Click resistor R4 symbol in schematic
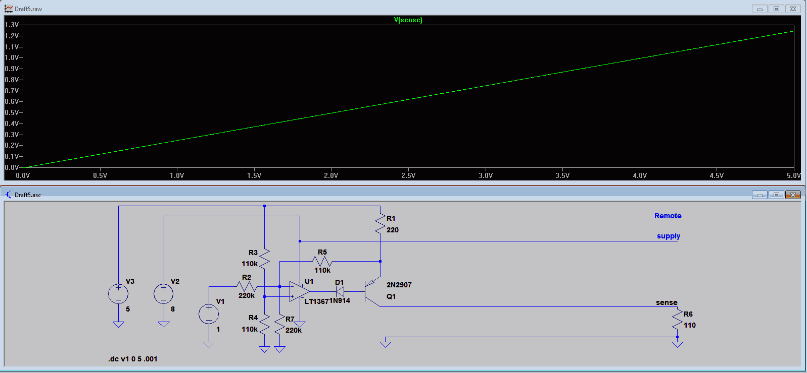 [x=264, y=323]
